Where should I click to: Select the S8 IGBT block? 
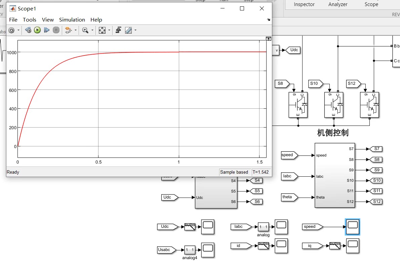coord(298,105)
